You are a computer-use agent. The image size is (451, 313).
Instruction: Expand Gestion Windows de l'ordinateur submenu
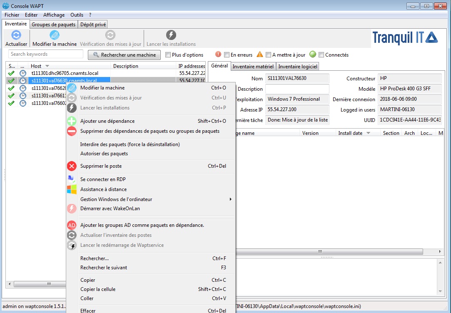click(230, 199)
